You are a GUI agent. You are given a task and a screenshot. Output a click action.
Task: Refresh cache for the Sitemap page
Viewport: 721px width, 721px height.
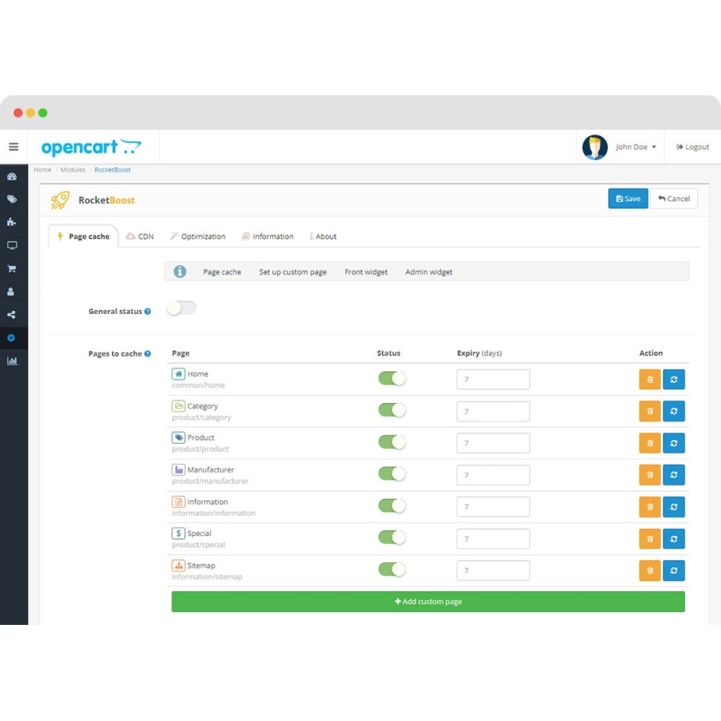tap(674, 570)
